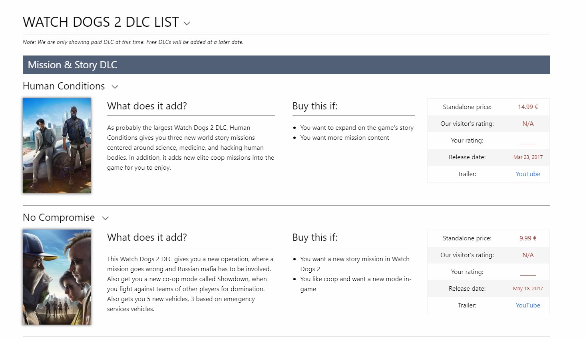This screenshot has width=585, height=339.
Task: Click the 9.99 € standalone price
Action: [x=528, y=238]
